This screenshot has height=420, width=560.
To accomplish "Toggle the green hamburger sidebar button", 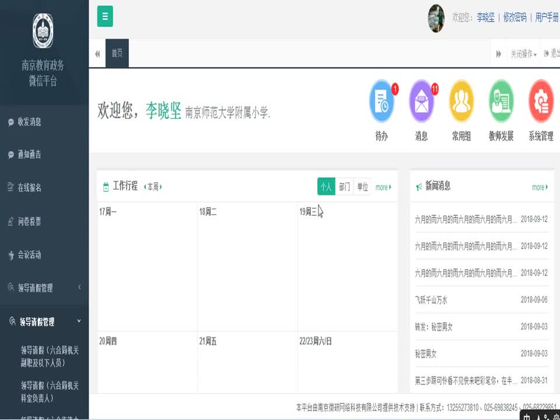I will (x=105, y=16).
